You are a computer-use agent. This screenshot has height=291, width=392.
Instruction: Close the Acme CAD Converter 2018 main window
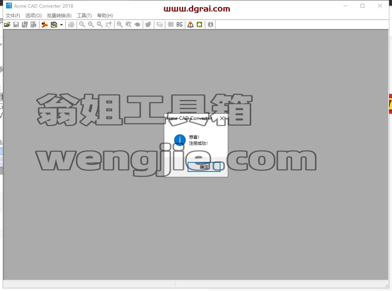[x=380, y=6]
